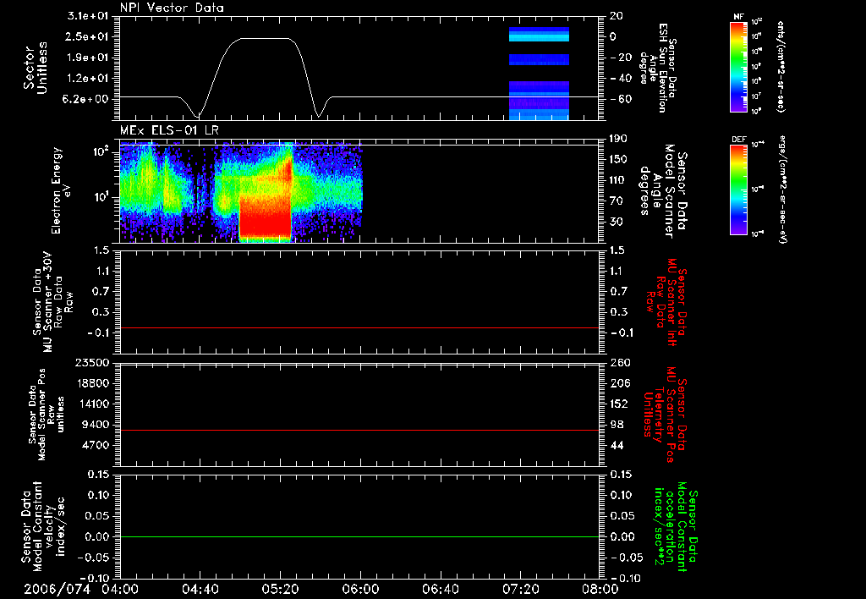Click the 'Electron Energy eV' axis title
Viewport: 866px width, 599px height.
click(61, 190)
